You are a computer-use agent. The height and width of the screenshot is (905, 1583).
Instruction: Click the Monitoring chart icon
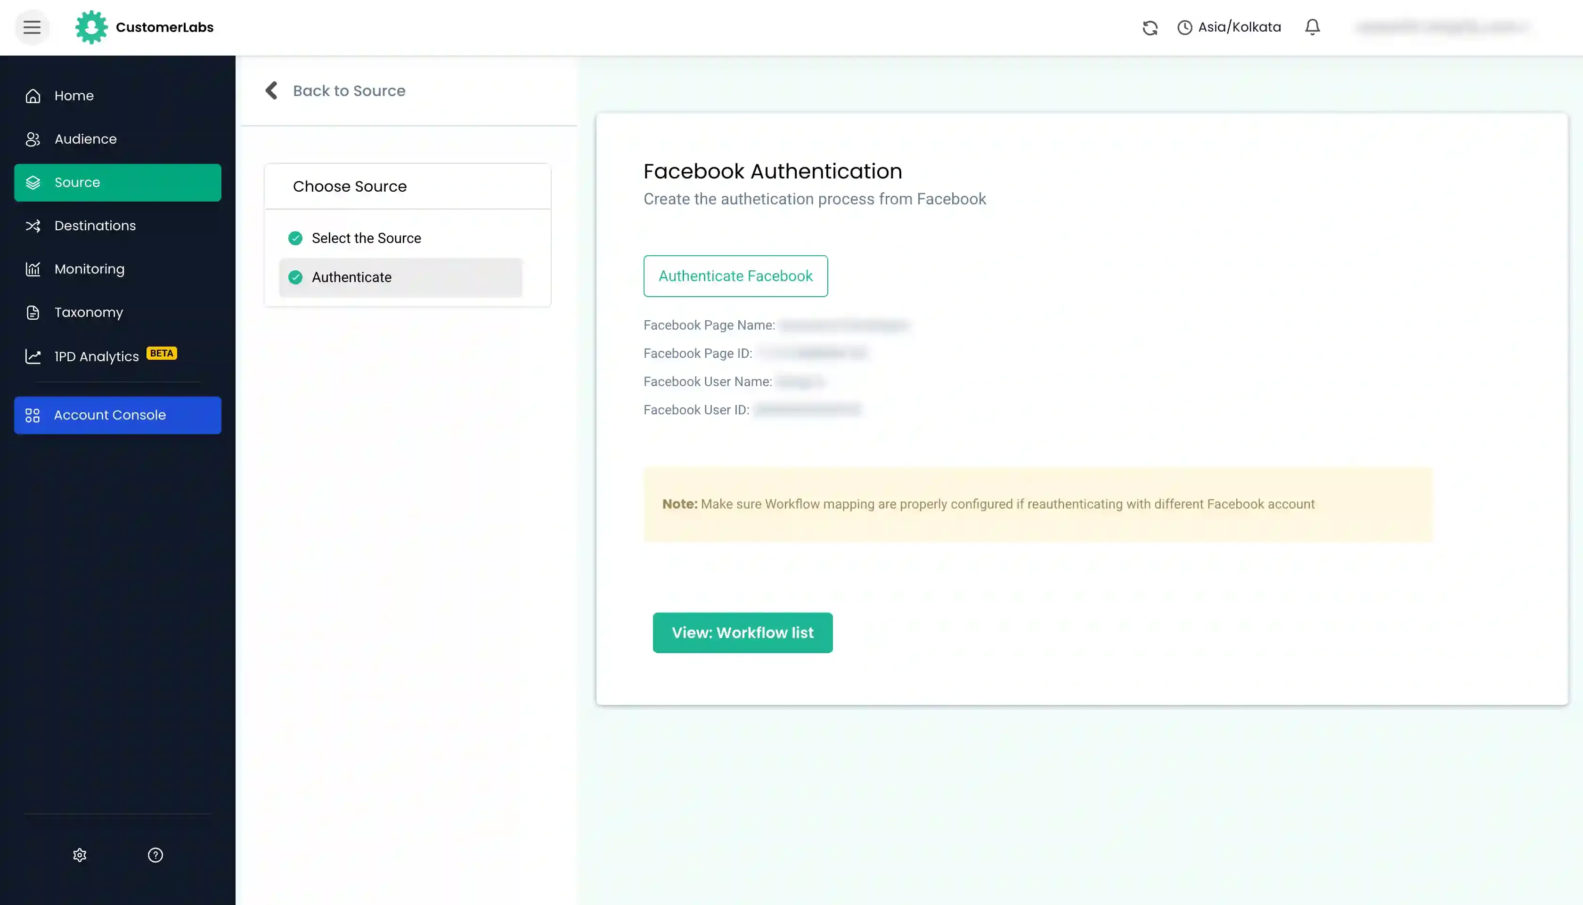click(33, 269)
